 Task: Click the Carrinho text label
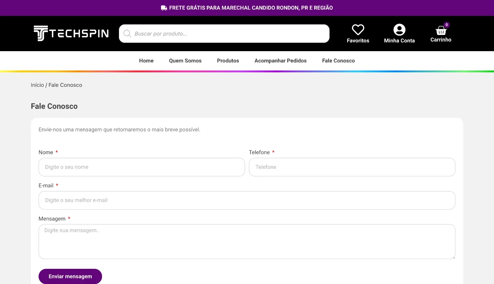point(441,40)
